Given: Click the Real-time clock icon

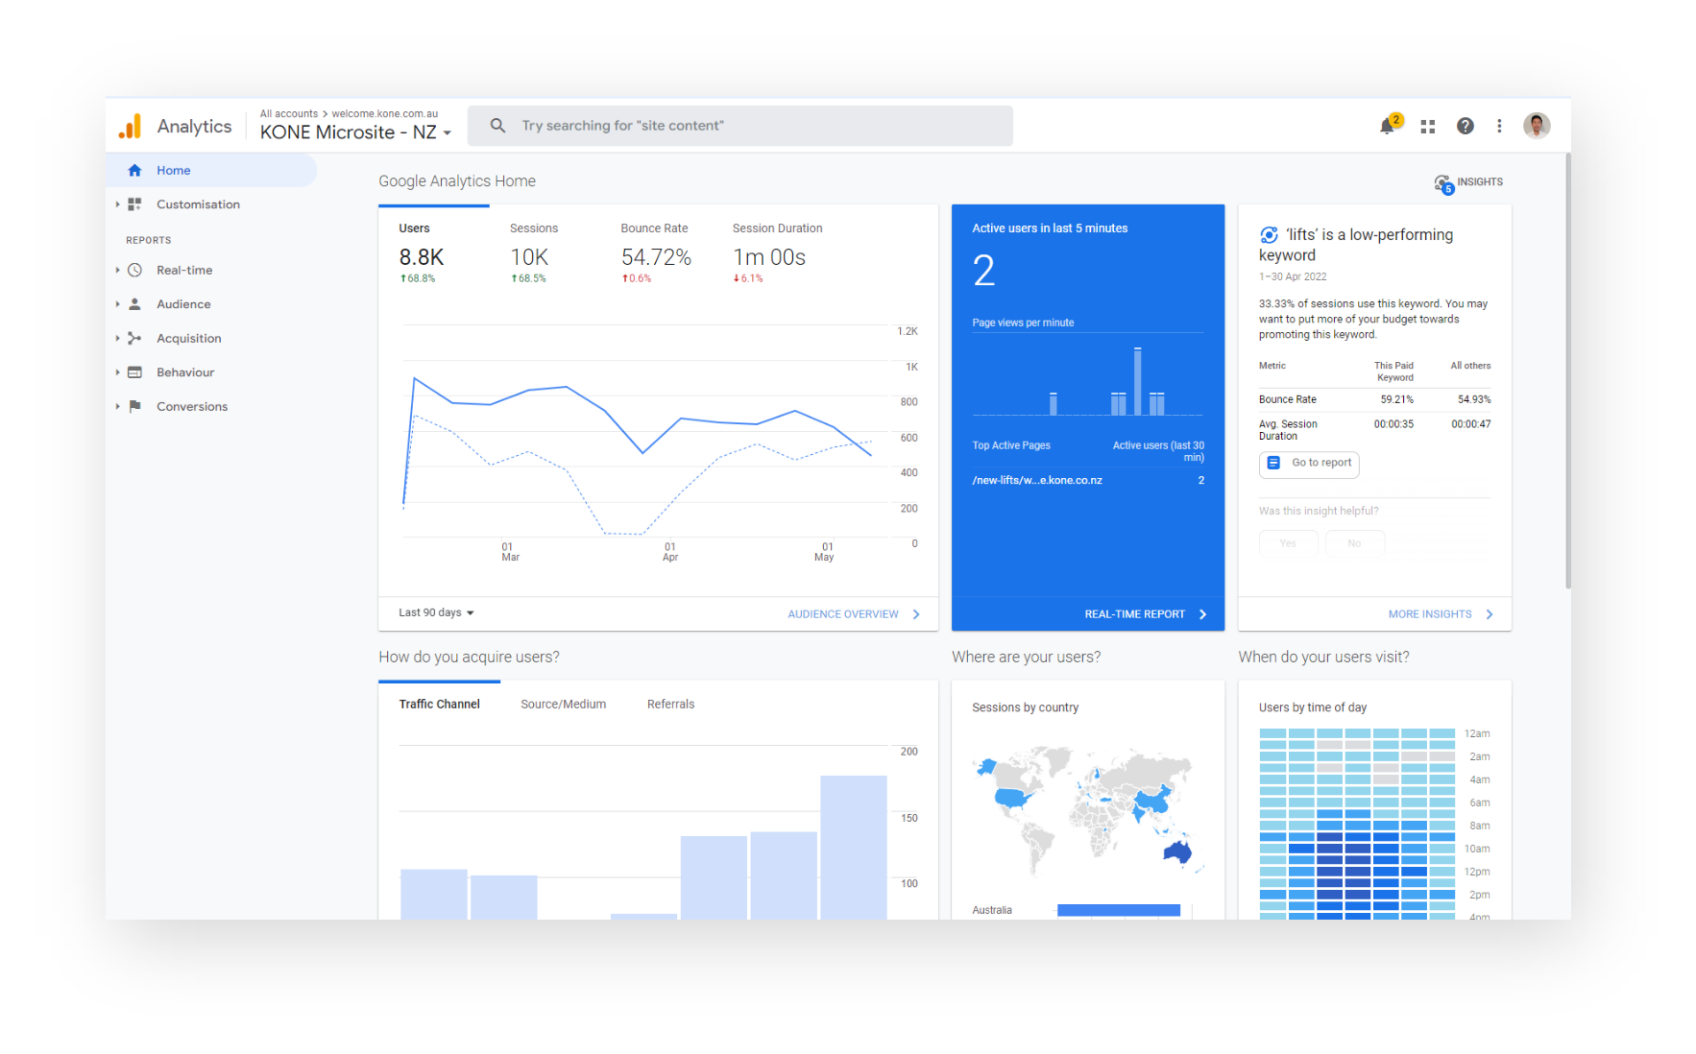Looking at the screenshot, I should coord(135,271).
